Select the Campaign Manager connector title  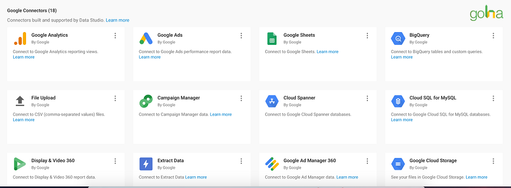coord(178,98)
